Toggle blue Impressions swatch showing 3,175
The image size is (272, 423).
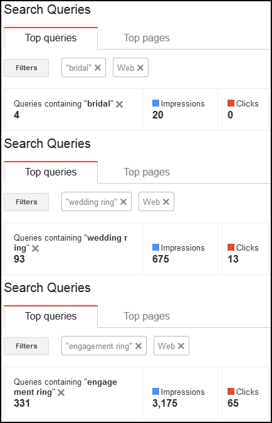click(x=155, y=392)
